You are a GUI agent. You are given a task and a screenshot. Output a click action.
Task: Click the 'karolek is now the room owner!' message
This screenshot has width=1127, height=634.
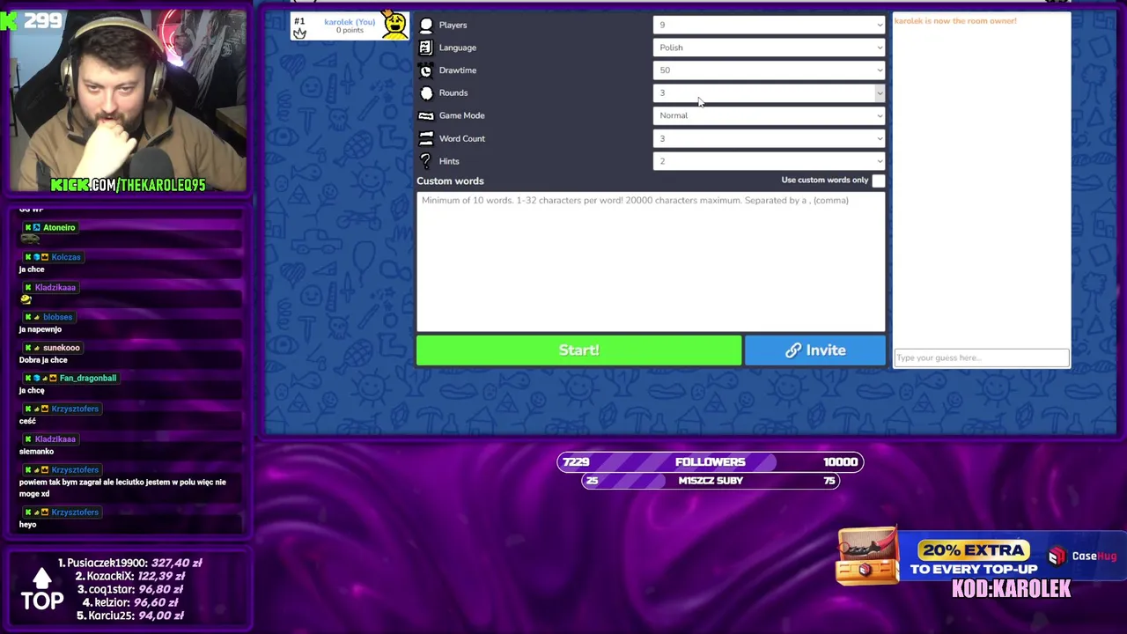[955, 21]
